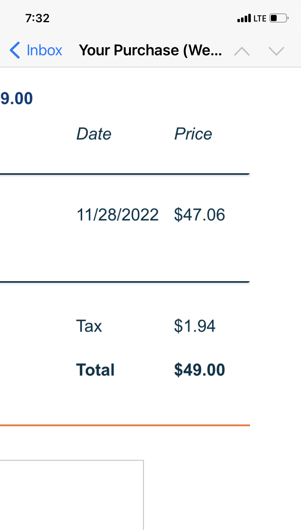
Task: Tap the orange divider line
Action: pos(125,425)
